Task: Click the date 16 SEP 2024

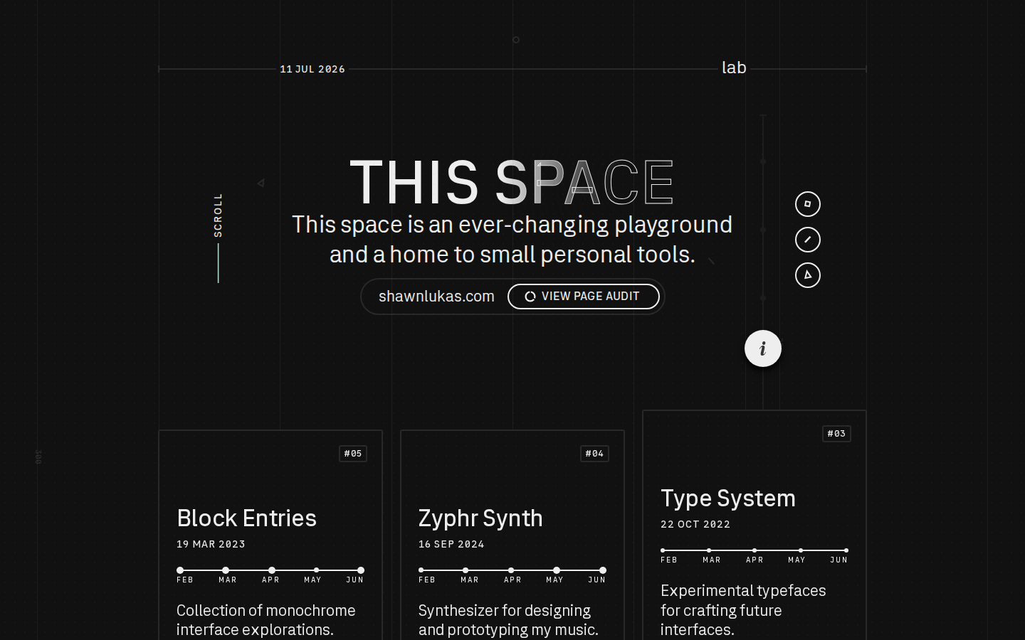Action: point(451,544)
